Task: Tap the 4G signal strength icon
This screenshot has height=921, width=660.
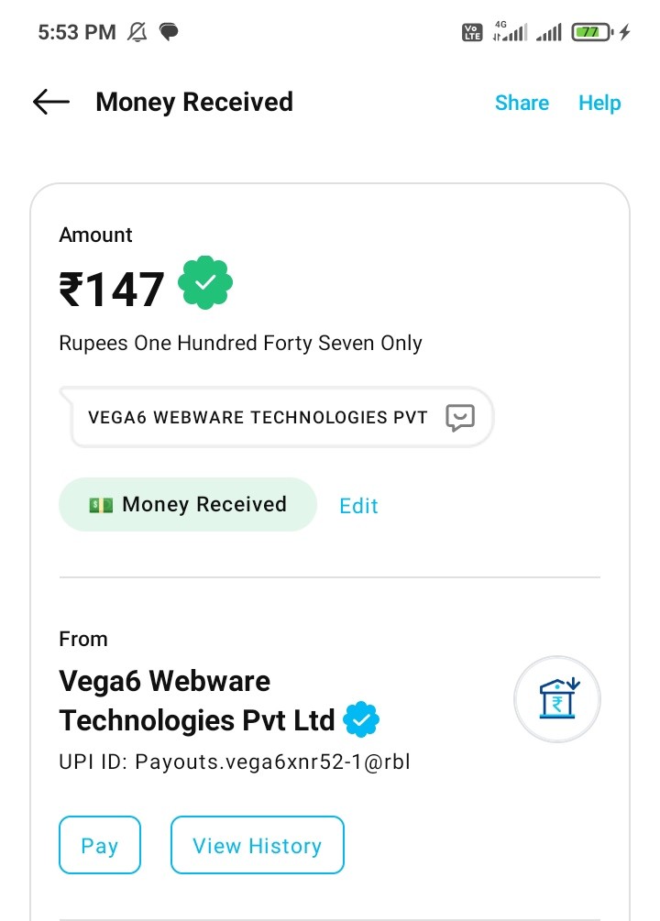Action: 510,33
